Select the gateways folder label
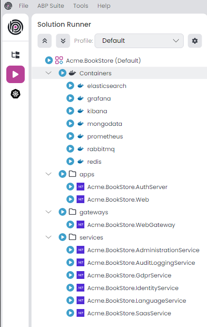 (94, 212)
